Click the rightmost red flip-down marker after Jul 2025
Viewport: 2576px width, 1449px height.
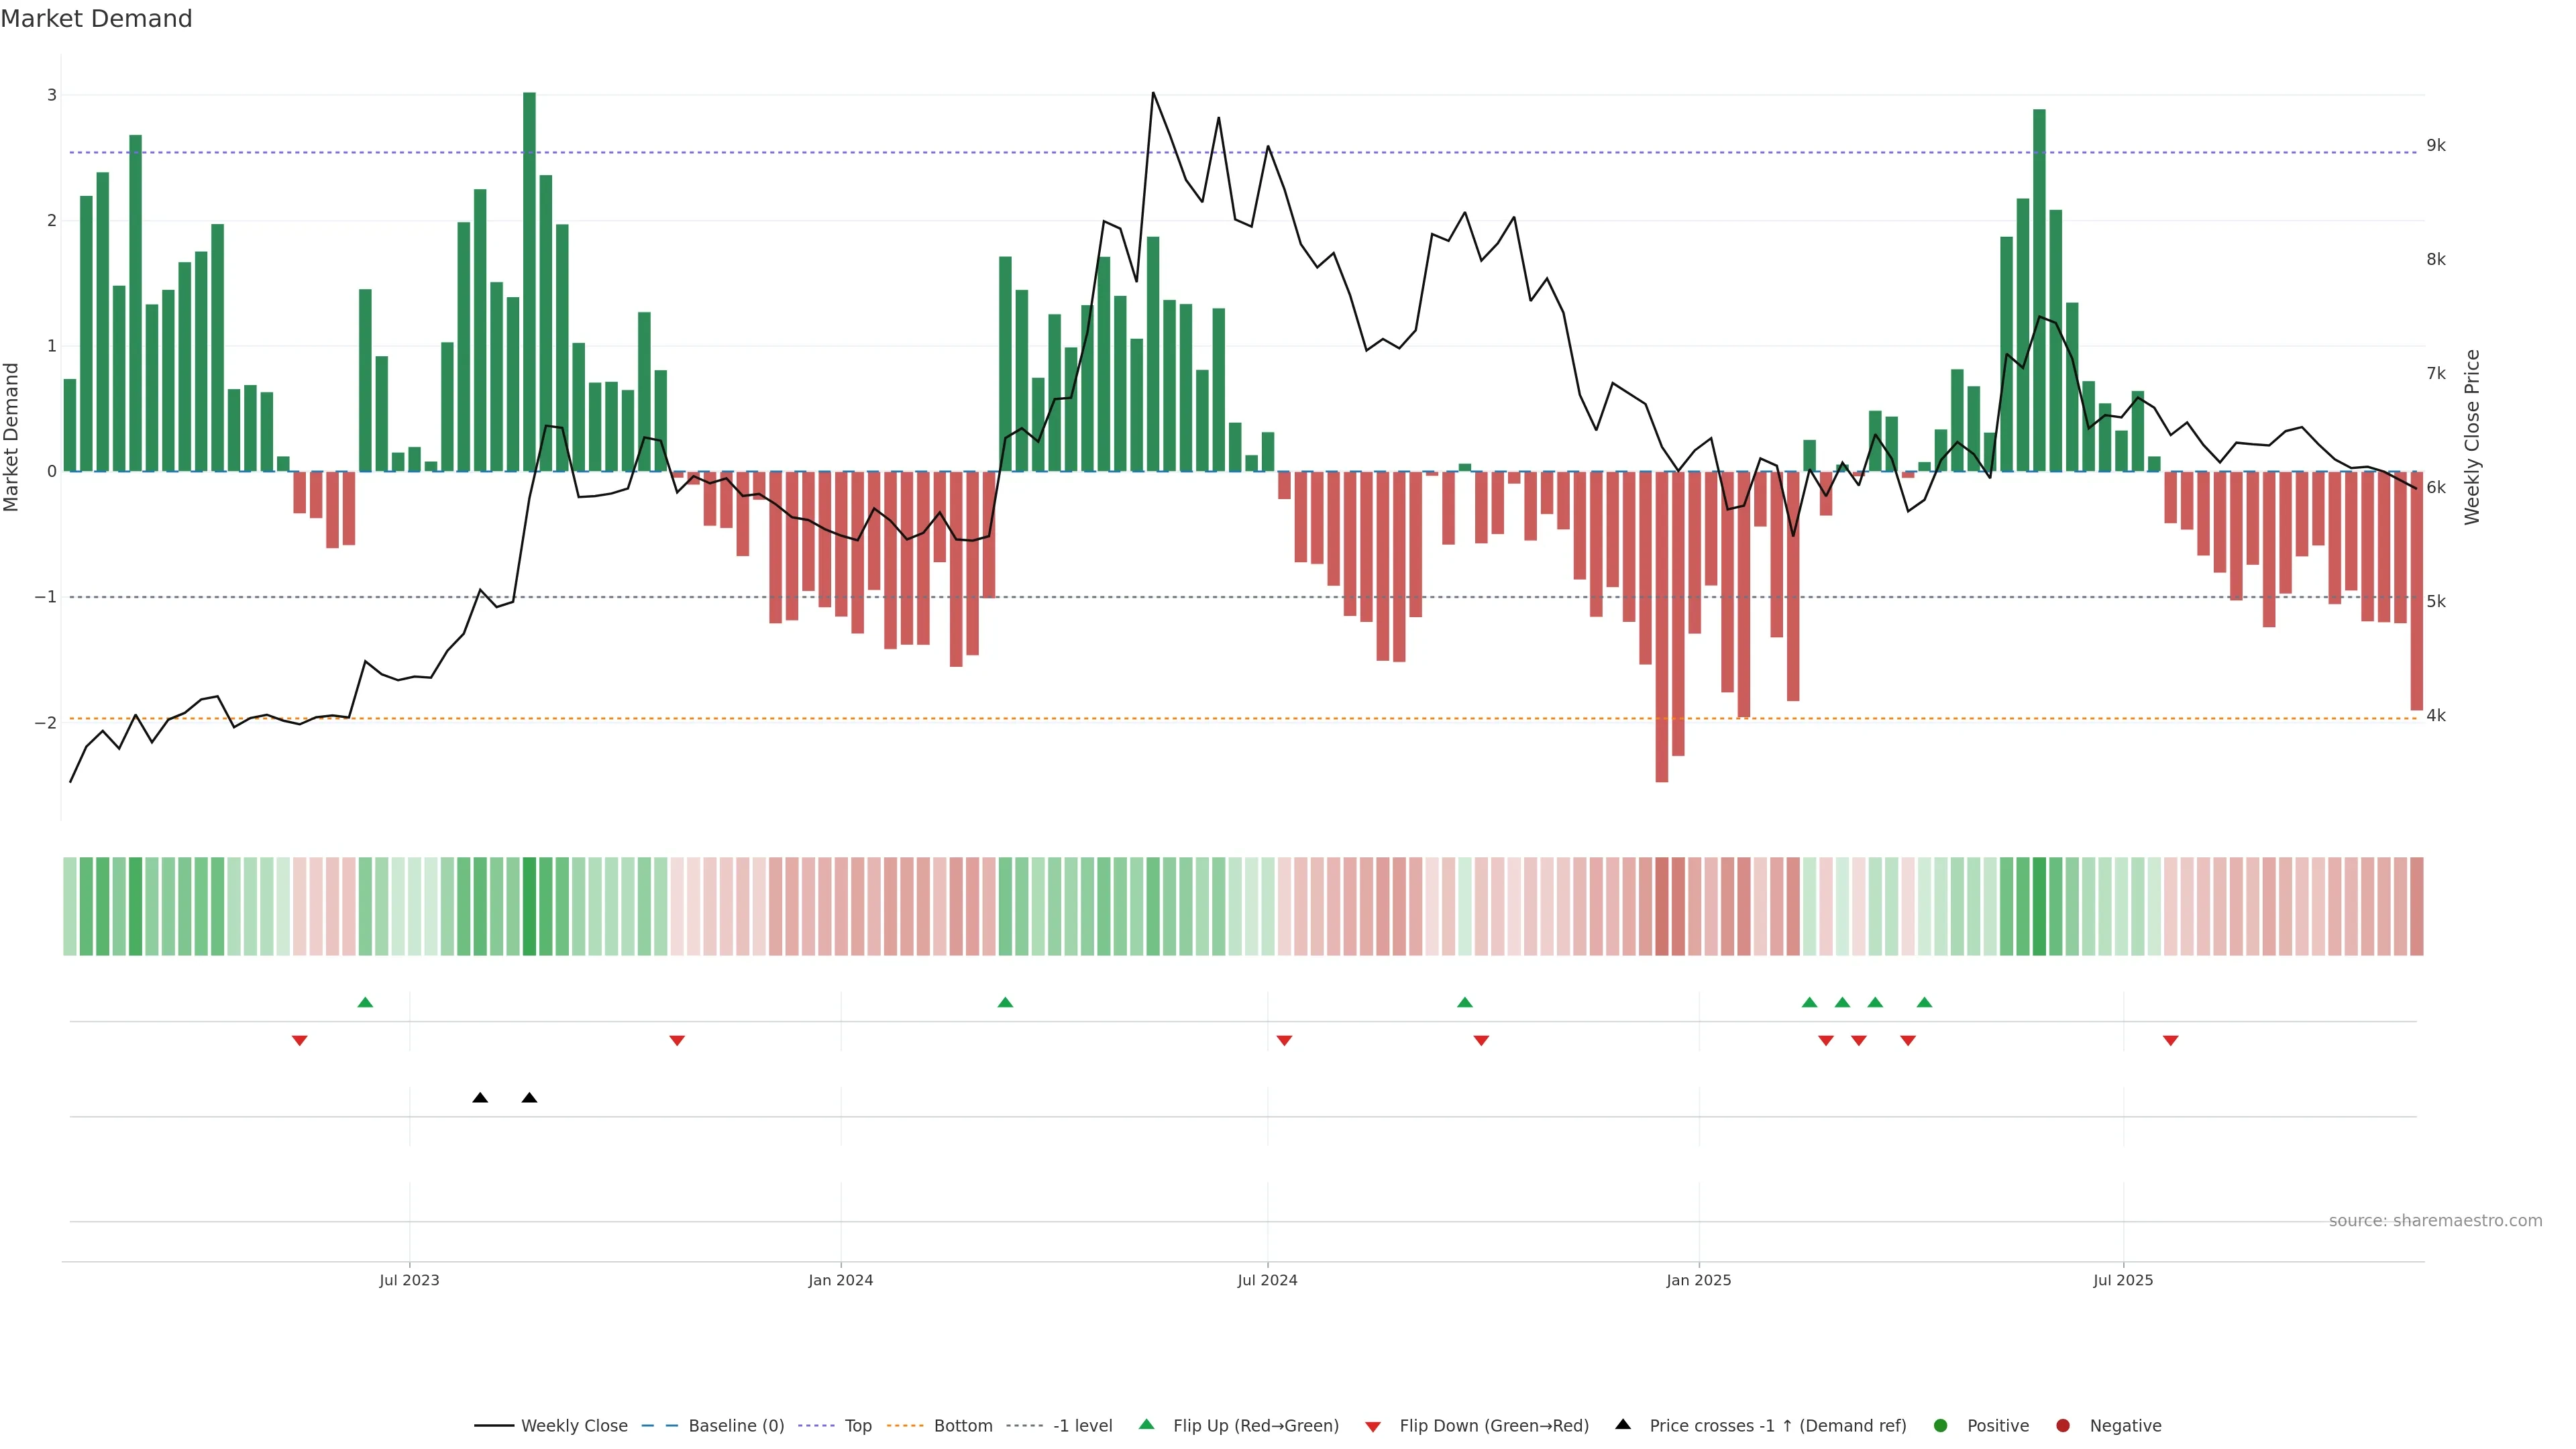click(x=2170, y=1041)
